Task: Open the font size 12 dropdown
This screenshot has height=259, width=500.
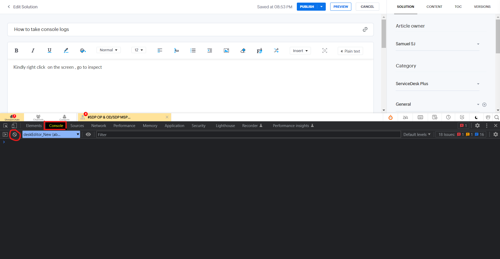Action: [138, 50]
